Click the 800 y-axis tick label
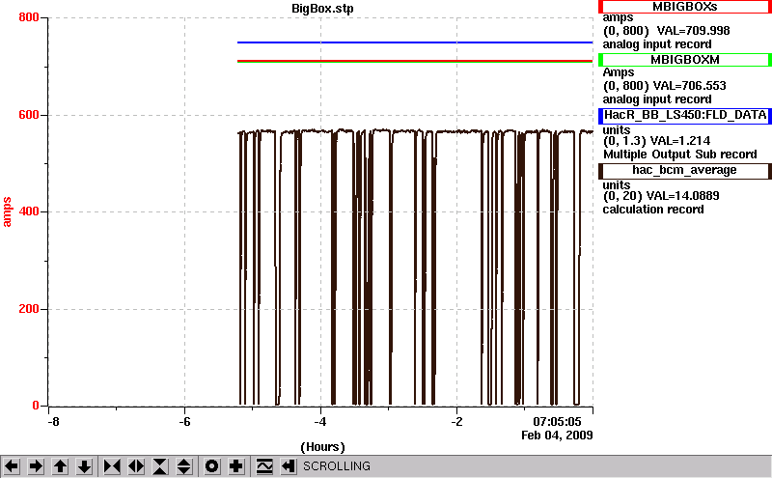The image size is (772, 478). pos(29,17)
